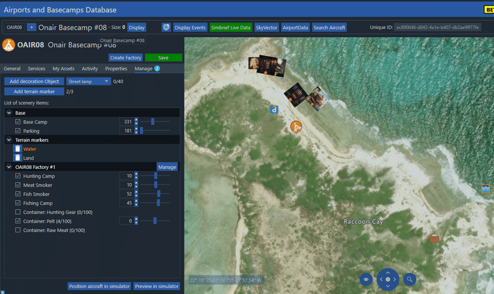Viewport: 494px width, 294px height.
Task: Toggle the Meat Smoker checkbox
Action: point(18,185)
